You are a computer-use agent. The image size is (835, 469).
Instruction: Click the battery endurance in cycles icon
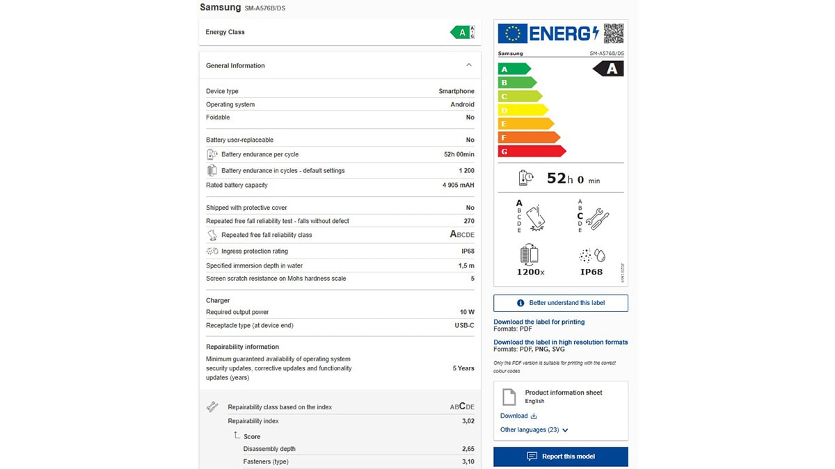point(212,170)
